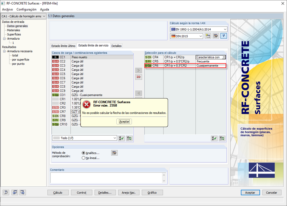
Task: Select the CR5 Frecuente row
Action: point(185,61)
